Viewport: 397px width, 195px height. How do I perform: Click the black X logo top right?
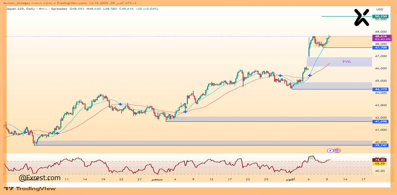pyautogui.click(x=362, y=17)
